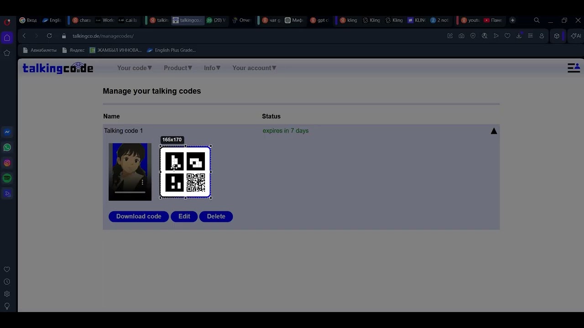The width and height of the screenshot is (584, 328).
Task: Bookmark page with the toolbar heart icon
Action: [x=507, y=36]
